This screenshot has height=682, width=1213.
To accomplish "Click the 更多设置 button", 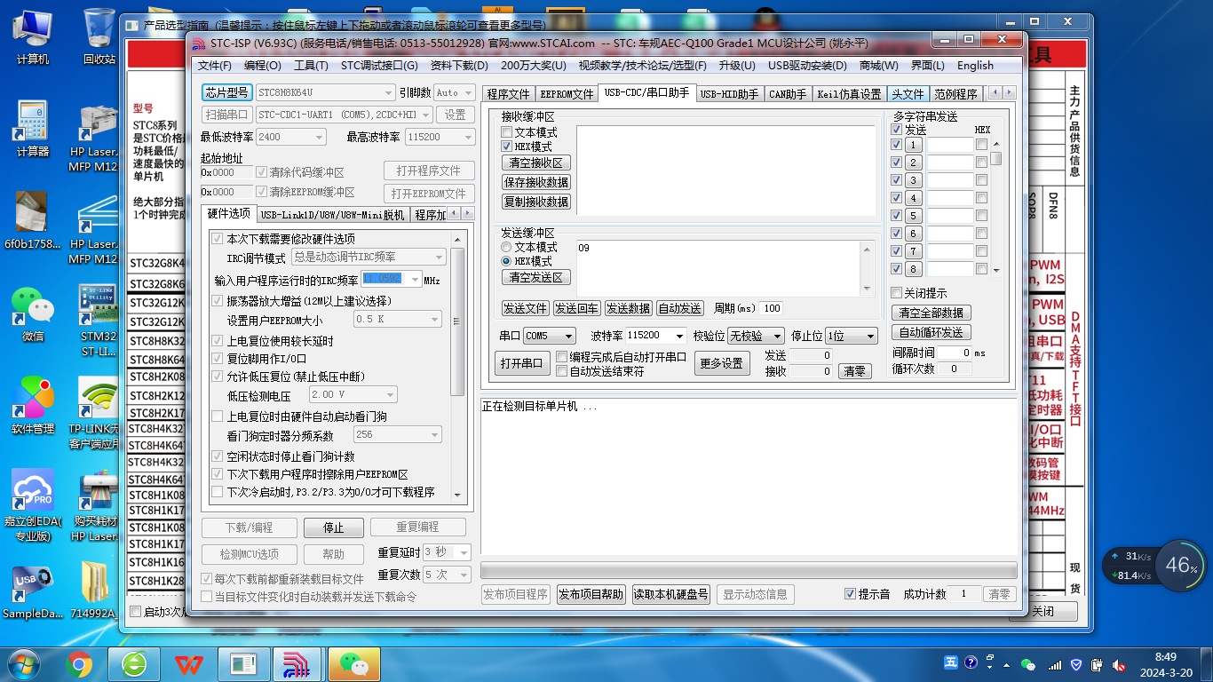I will click(x=721, y=363).
